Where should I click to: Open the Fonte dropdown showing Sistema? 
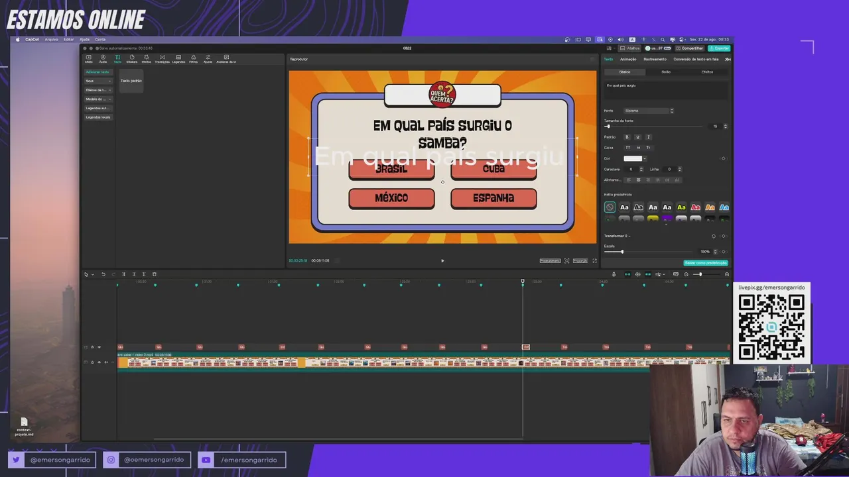(649, 111)
